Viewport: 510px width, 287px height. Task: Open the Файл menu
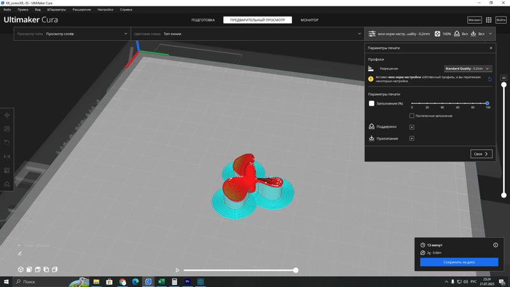click(7, 10)
